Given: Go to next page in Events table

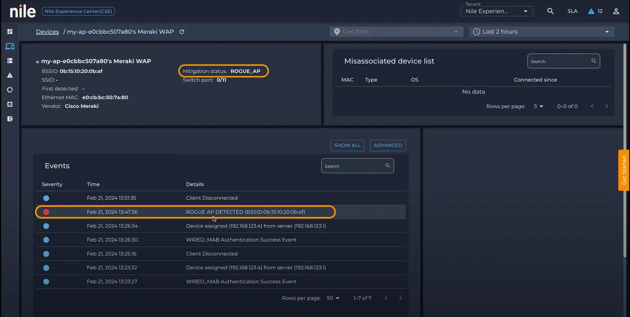Looking at the screenshot, I should coord(401,298).
